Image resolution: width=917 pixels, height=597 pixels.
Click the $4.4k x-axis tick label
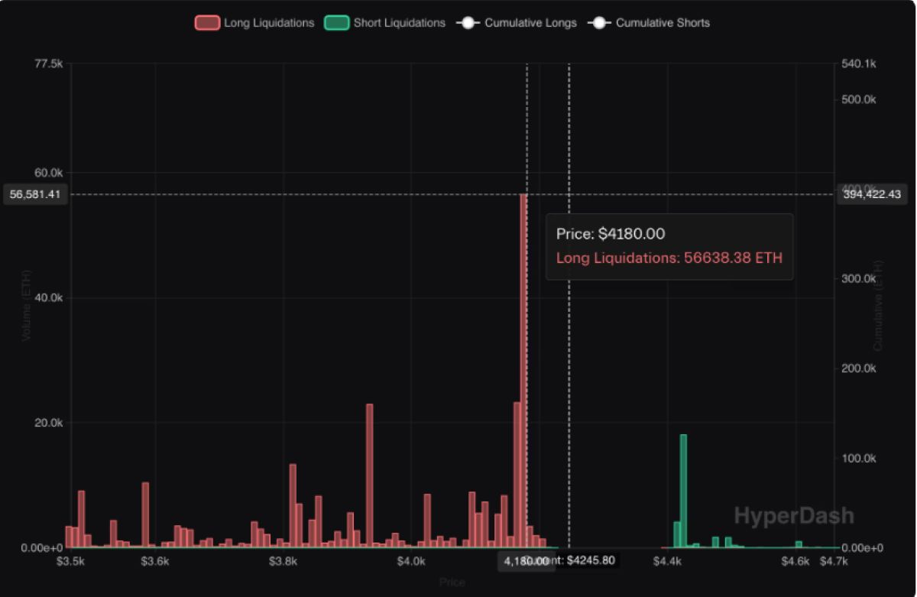tap(667, 560)
